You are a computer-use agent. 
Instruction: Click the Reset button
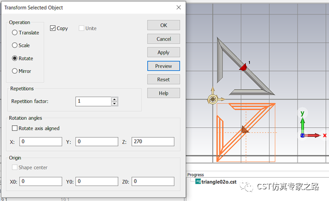pos(163,79)
